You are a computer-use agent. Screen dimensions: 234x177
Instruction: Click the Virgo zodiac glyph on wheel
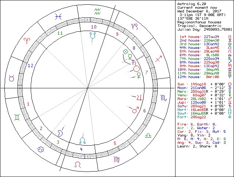coord(117,159)
